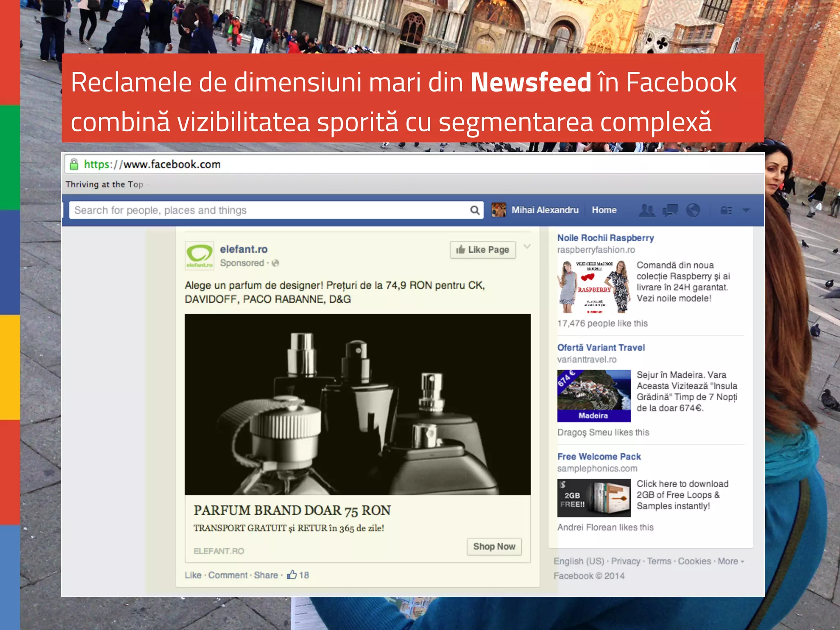Open Ofertă Variant Travel ad link

pos(601,348)
